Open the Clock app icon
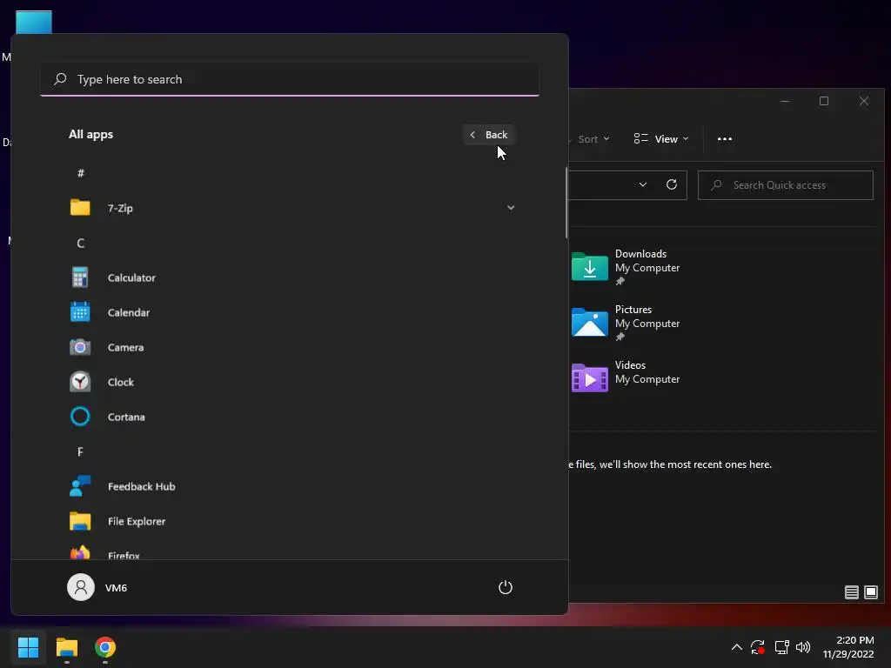 (x=80, y=382)
